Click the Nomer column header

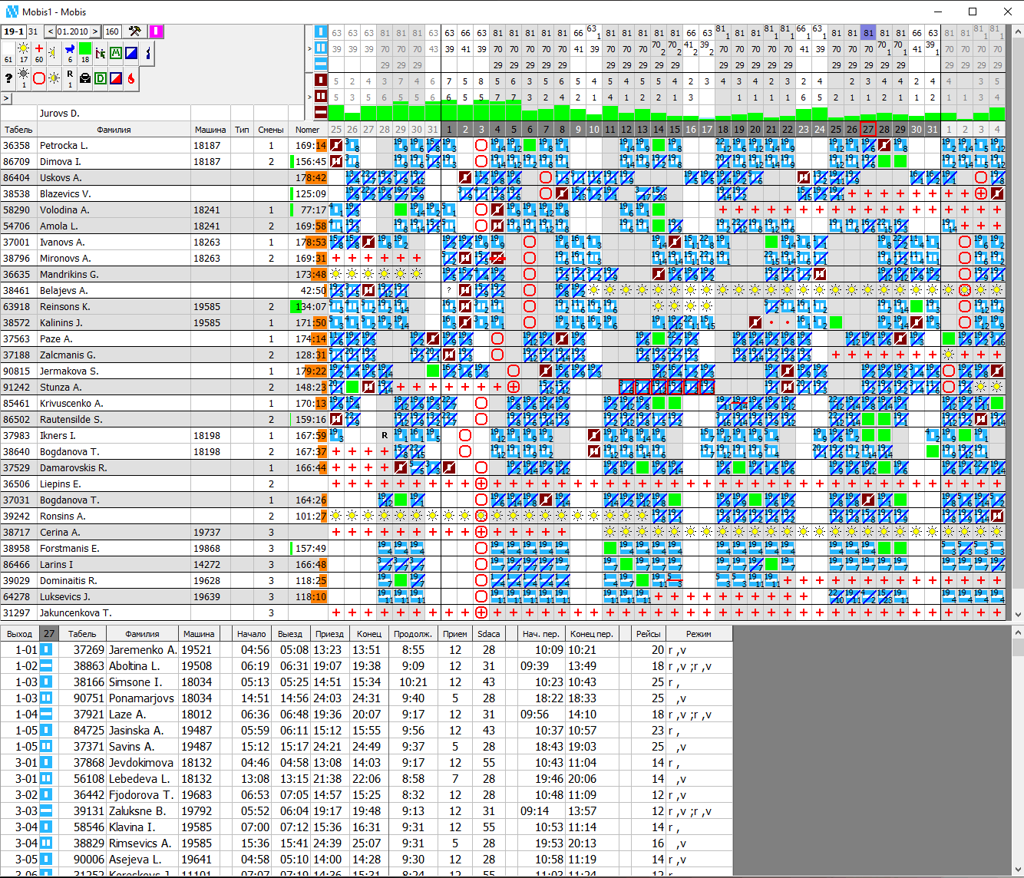[308, 130]
